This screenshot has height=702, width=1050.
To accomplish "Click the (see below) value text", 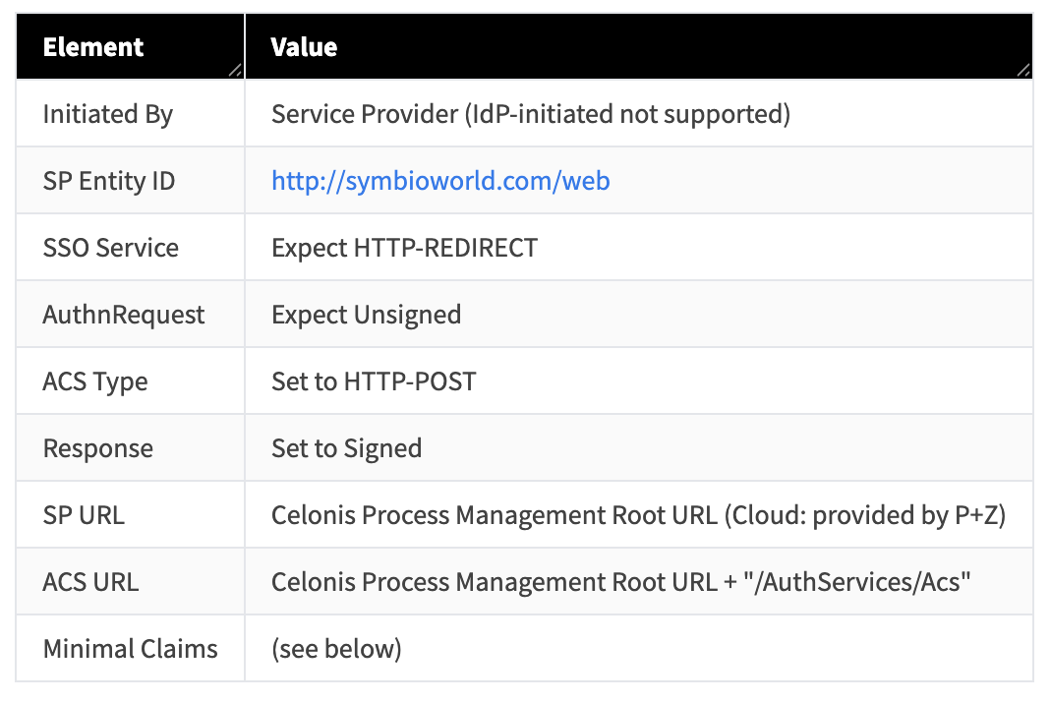I will click(336, 649).
